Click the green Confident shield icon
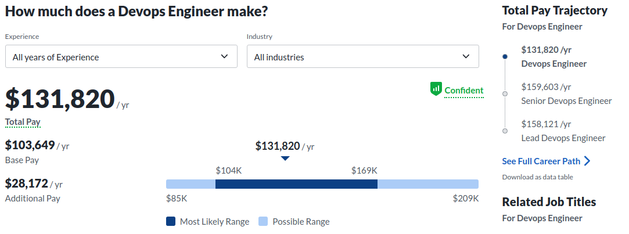Image resolution: width=629 pixels, height=234 pixels. coord(436,89)
